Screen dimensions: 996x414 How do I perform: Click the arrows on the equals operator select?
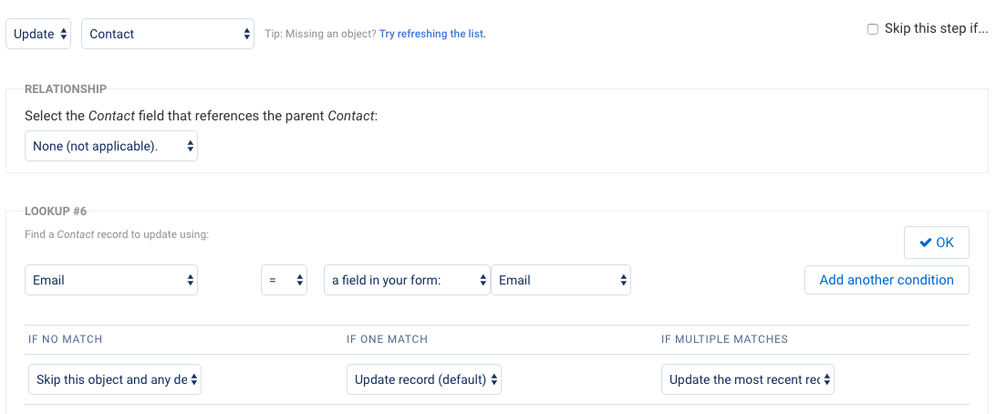300,280
